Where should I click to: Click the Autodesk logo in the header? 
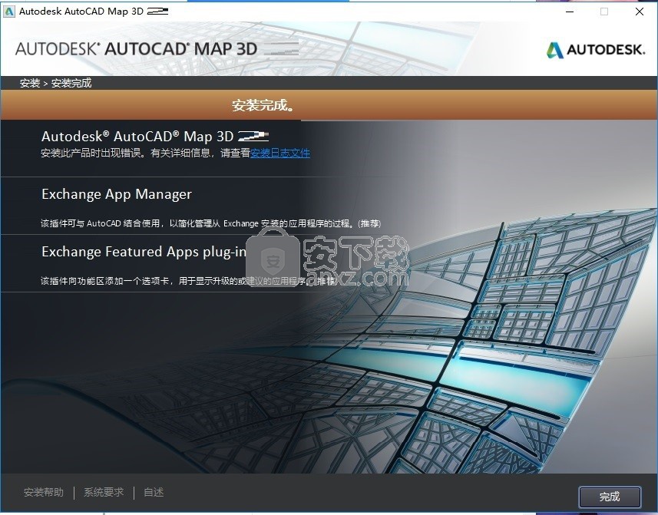(x=596, y=50)
